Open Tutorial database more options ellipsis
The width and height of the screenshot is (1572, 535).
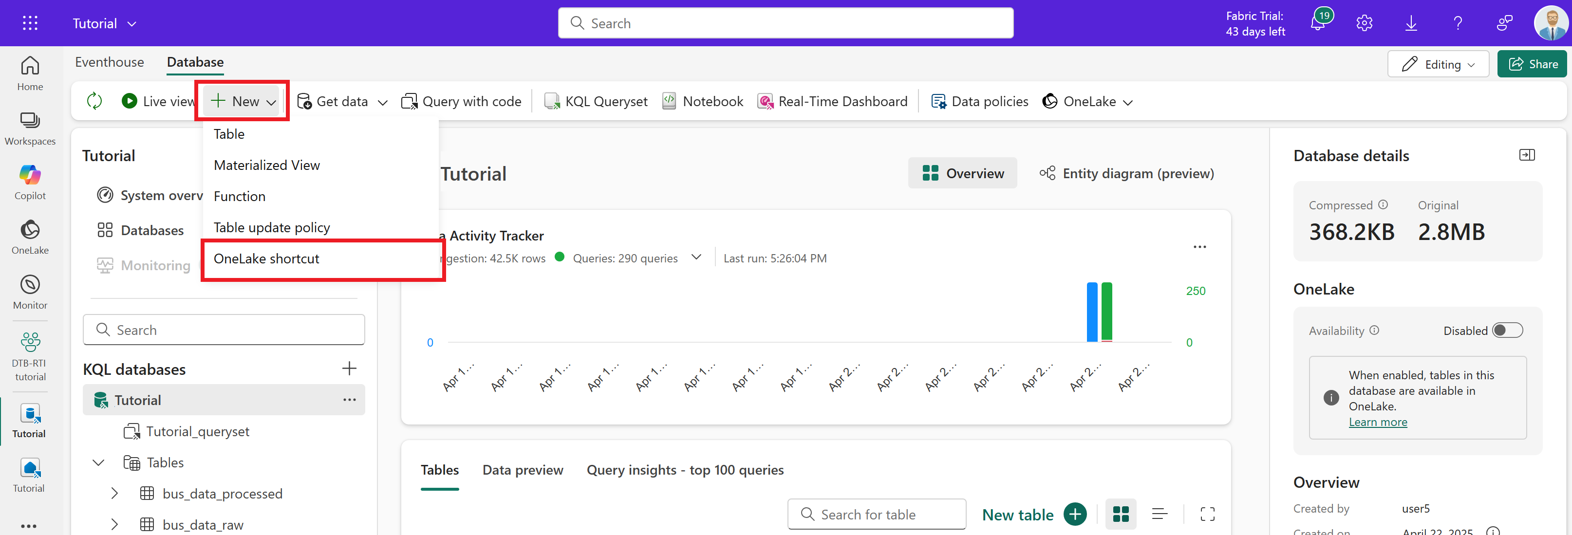tap(350, 400)
